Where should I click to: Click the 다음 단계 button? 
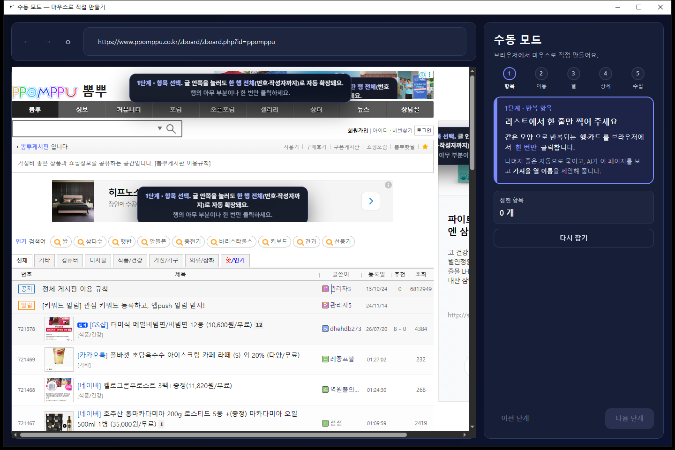coord(630,419)
